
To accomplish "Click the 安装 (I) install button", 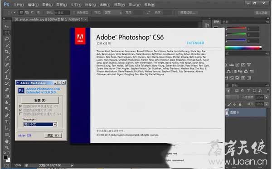I will (40, 100).
